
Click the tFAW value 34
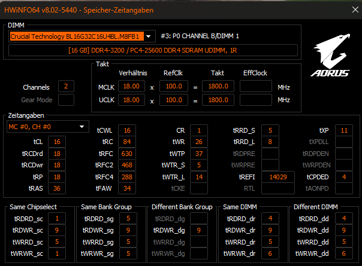point(127,188)
